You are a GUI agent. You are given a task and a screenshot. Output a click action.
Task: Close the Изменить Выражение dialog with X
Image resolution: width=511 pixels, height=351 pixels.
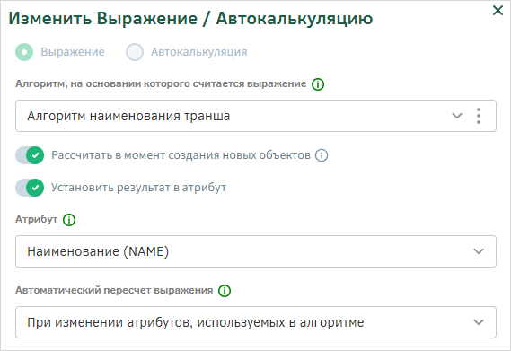pos(498,11)
